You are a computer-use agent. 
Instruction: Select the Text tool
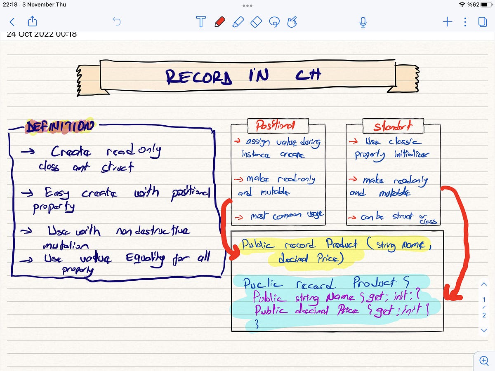201,22
